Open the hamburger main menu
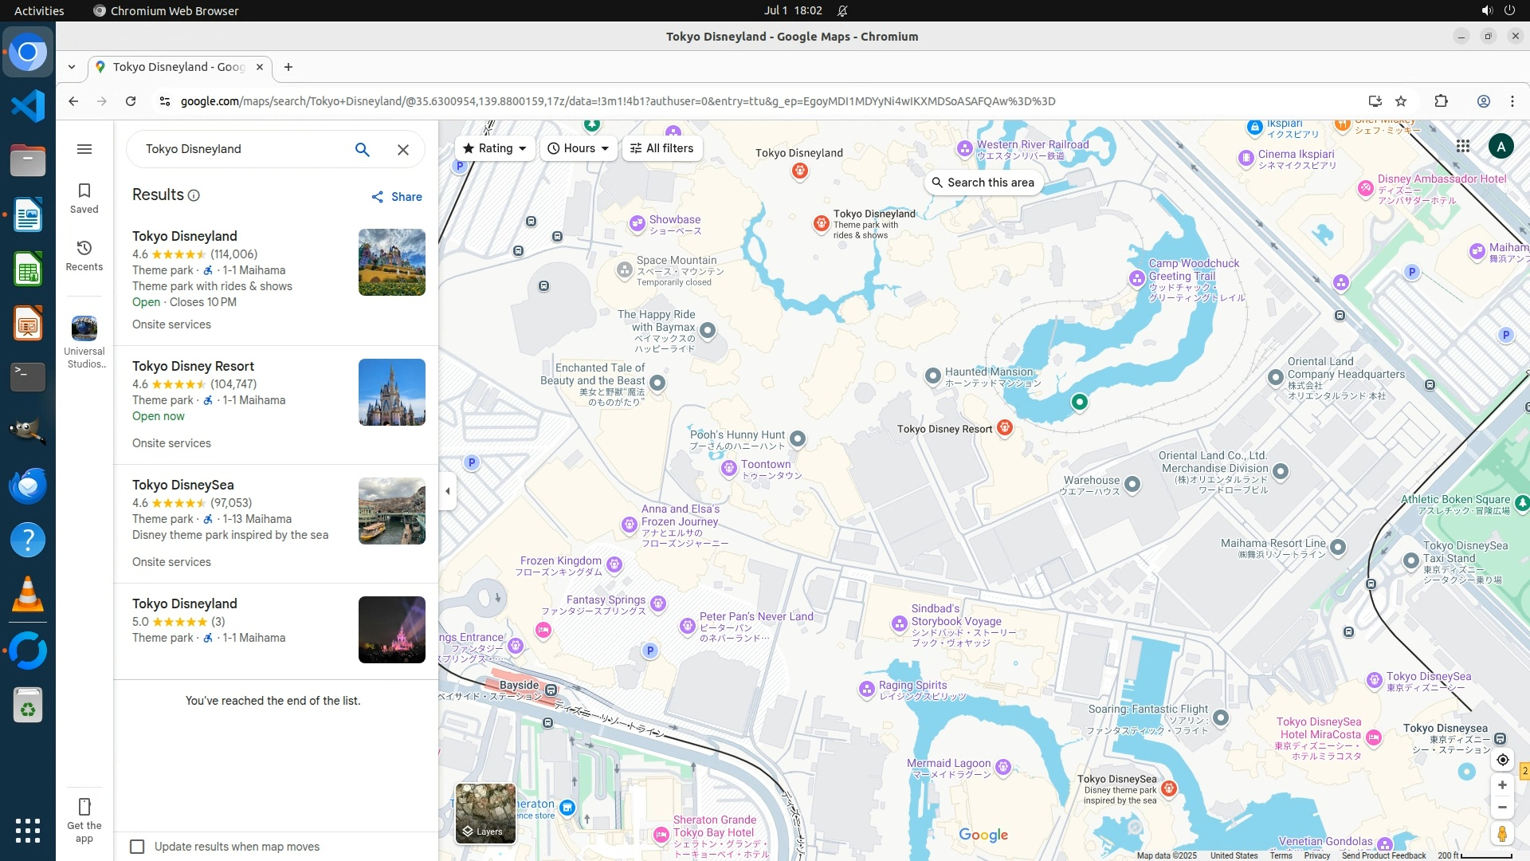1530x861 pixels. 84,149
